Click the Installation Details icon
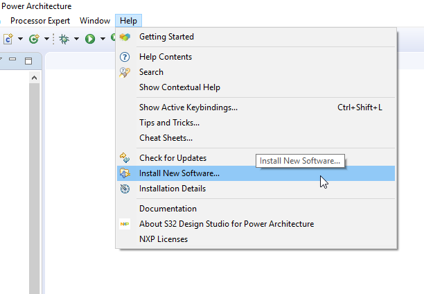The width and height of the screenshot is (424, 294). tap(125, 189)
